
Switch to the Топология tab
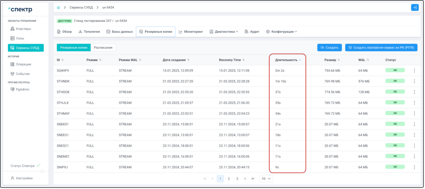[89, 32]
